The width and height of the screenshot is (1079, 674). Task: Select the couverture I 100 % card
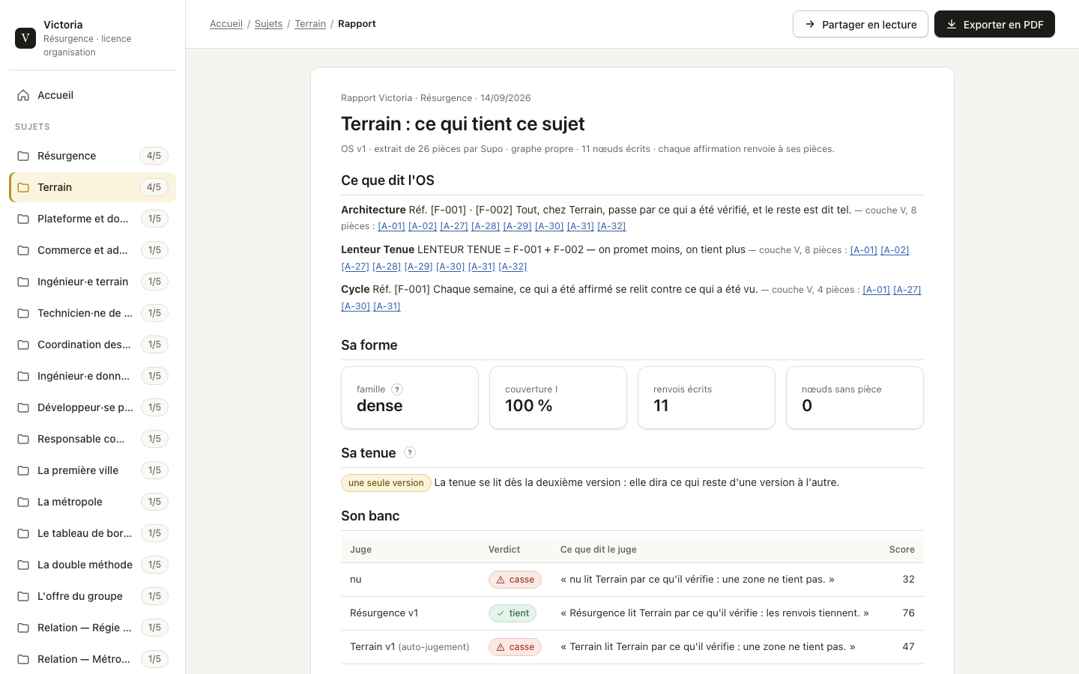558,398
